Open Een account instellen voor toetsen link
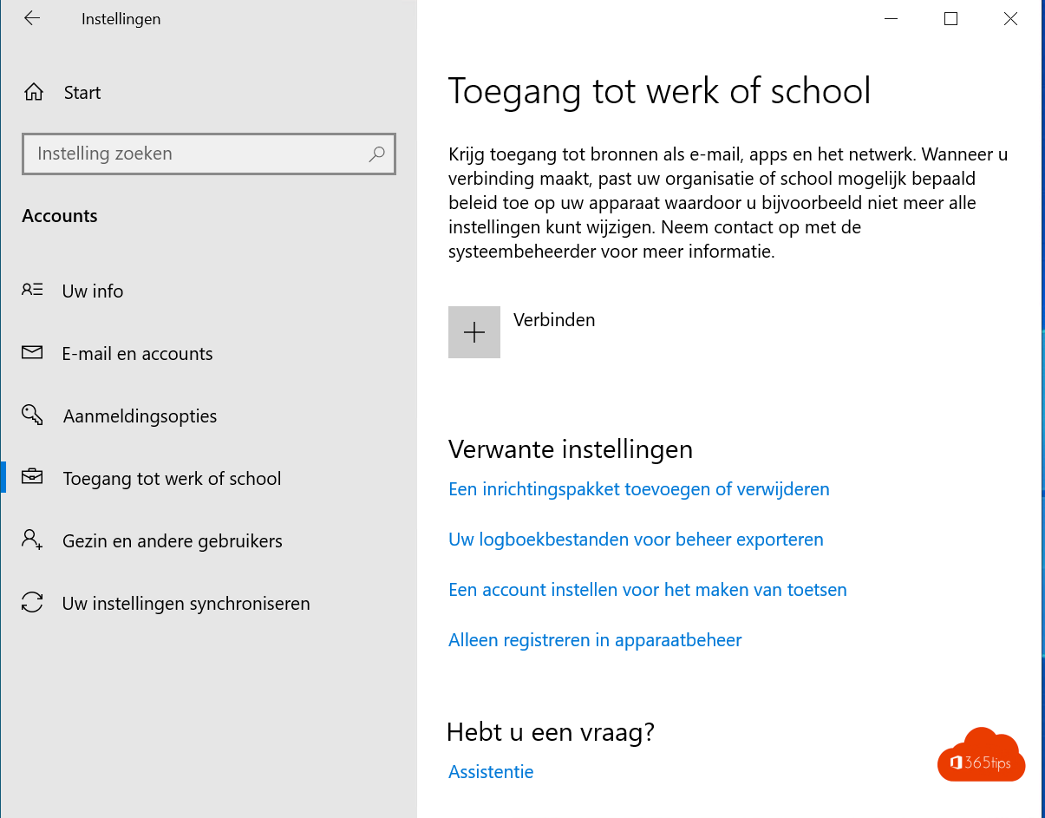 click(648, 590)
